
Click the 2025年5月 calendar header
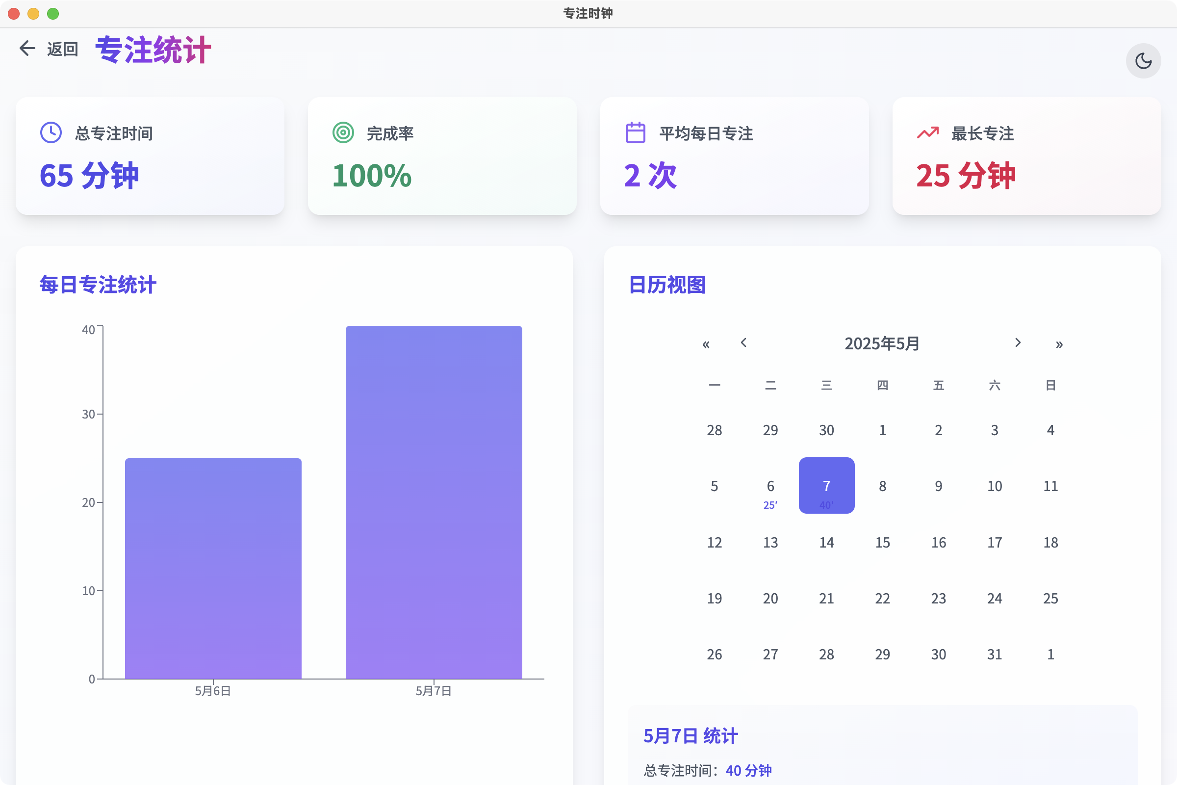pos(882,343)
